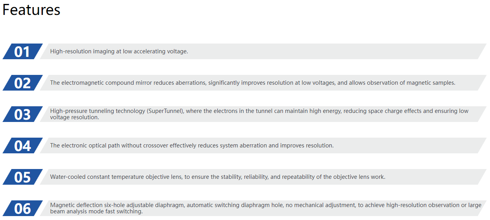Click the blue 03 number badge

pyautogui.click(x=22, y=115)
